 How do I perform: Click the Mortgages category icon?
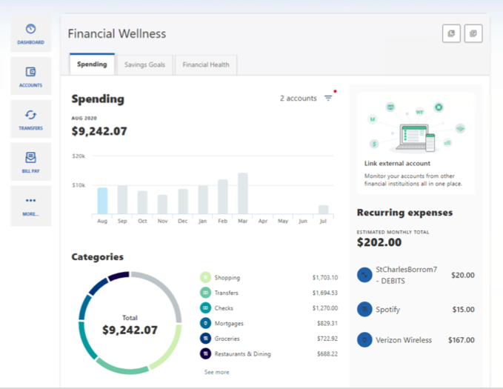[205, 324]
